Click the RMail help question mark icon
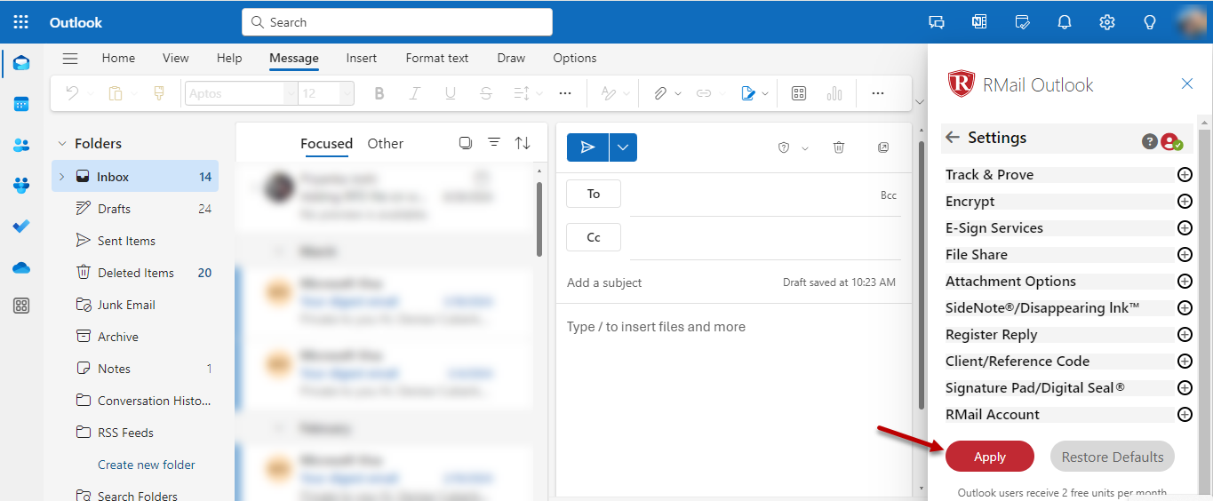The height and width of the screenshot is (501, 1213). click(1149, 142)
